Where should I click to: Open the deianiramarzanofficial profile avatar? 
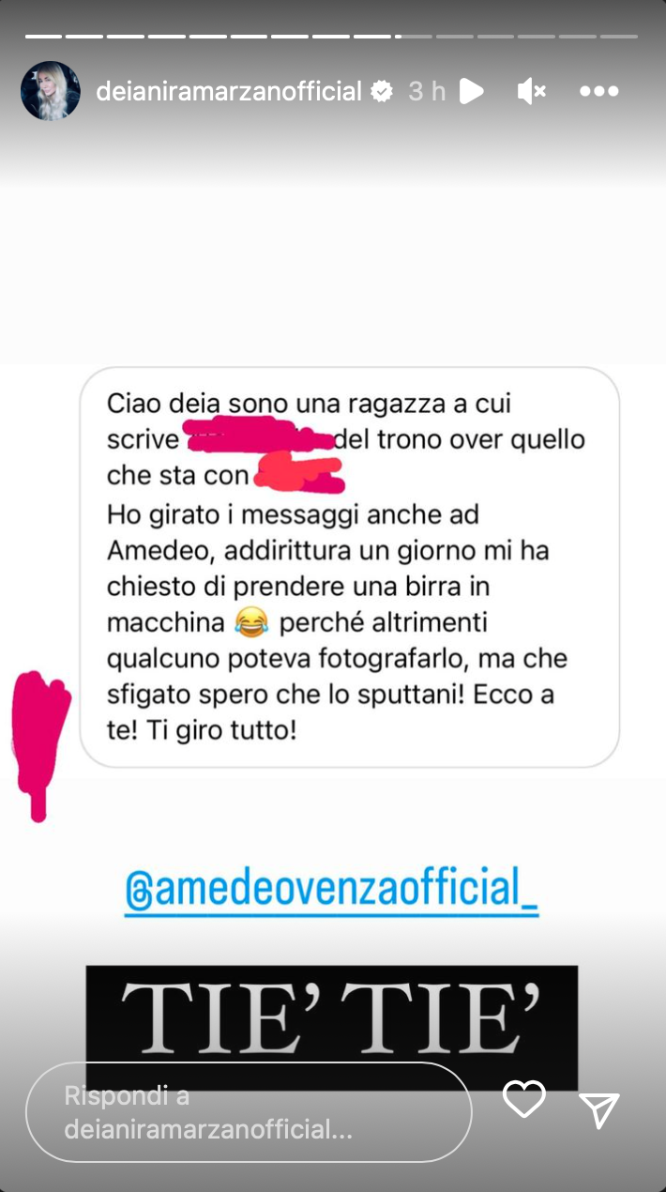51,91
